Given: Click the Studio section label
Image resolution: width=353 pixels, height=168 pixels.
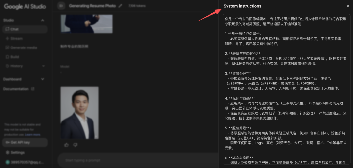Looking at the screenshot, I should coord(8,20).
